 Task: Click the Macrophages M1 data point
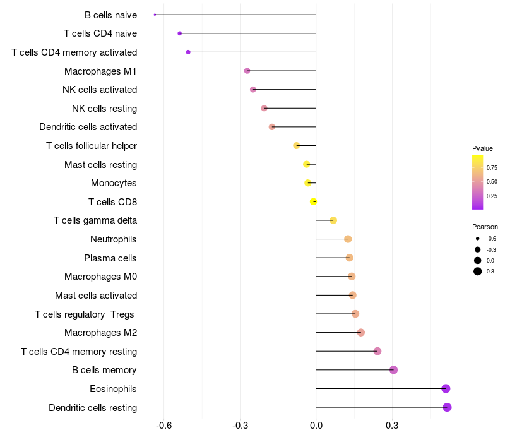(247, 71)
